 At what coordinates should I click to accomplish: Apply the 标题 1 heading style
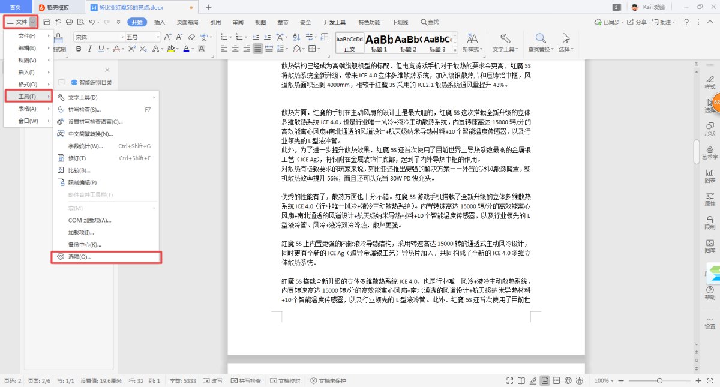click(x=379, y=42)
